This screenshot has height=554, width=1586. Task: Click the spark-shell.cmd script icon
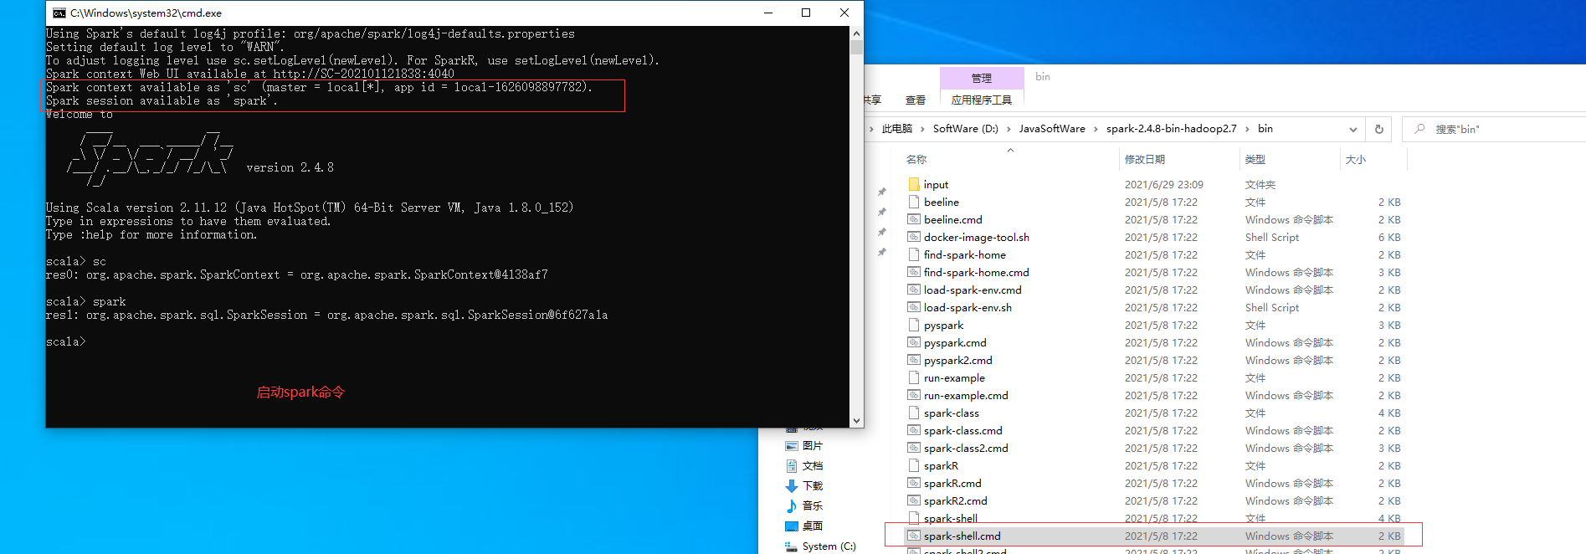click(x=914, y=536)
